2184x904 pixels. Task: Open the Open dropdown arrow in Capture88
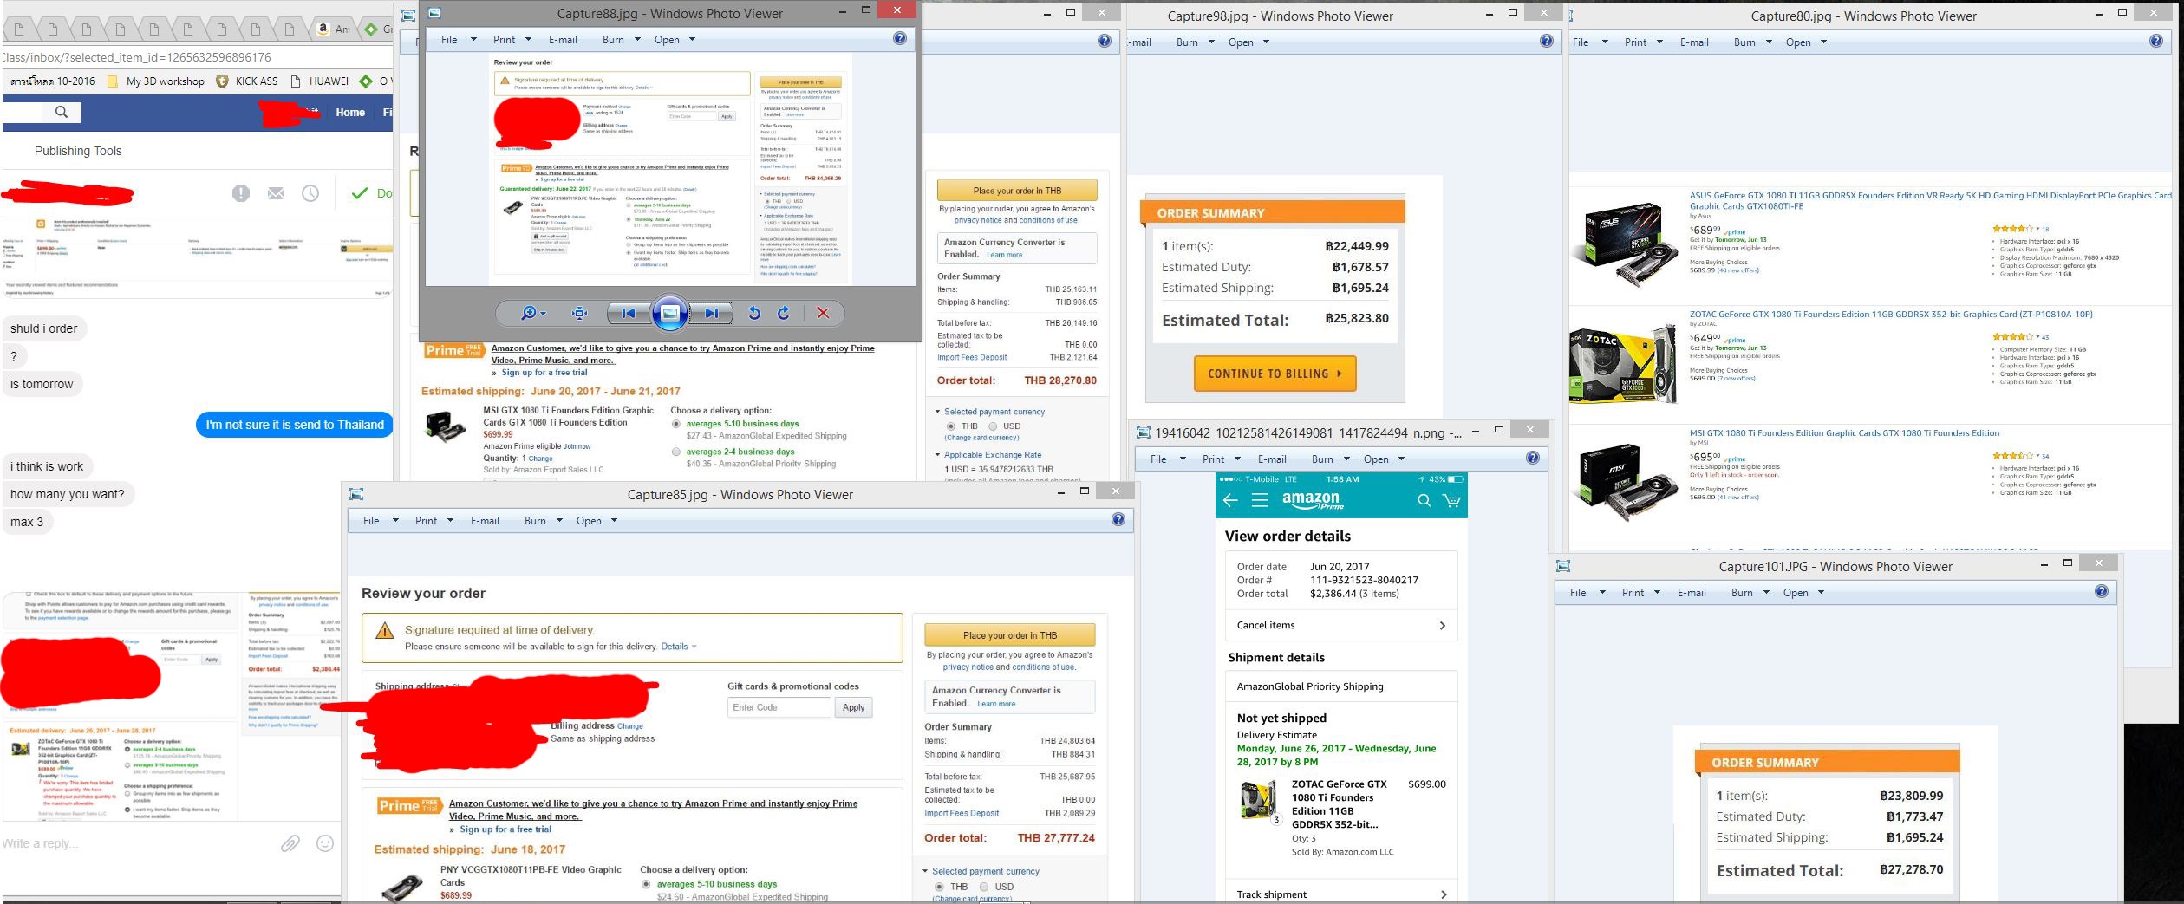693,39
